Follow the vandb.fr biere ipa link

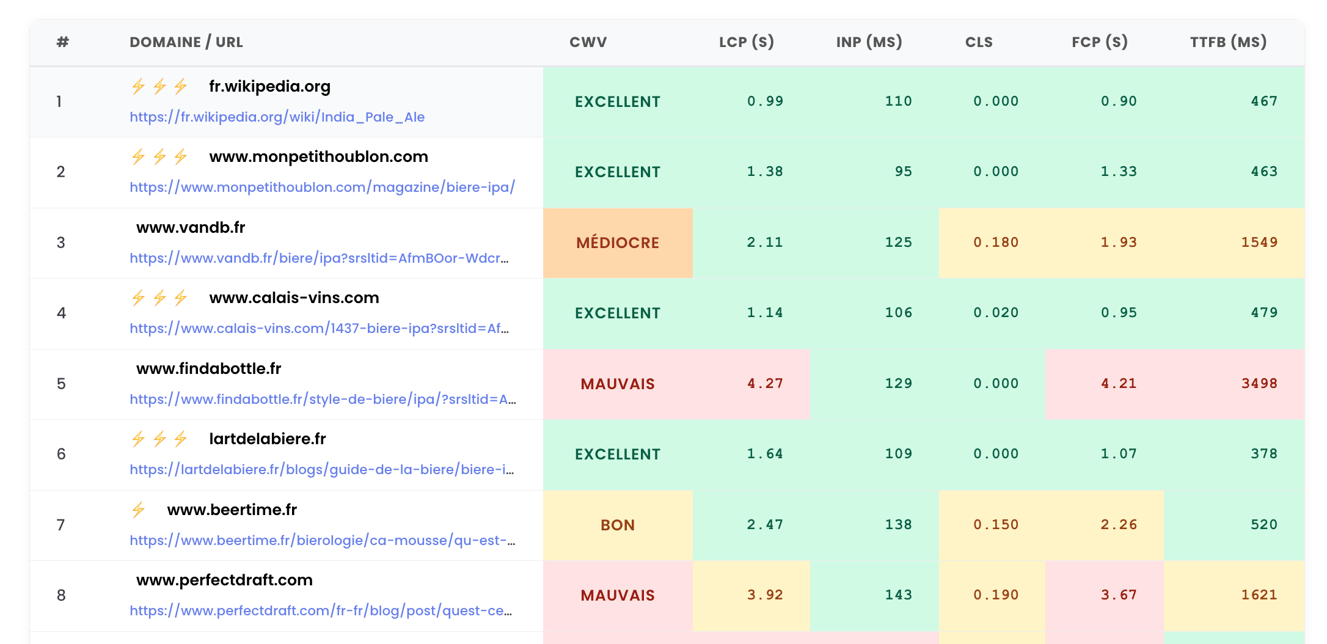coord(318,258)
